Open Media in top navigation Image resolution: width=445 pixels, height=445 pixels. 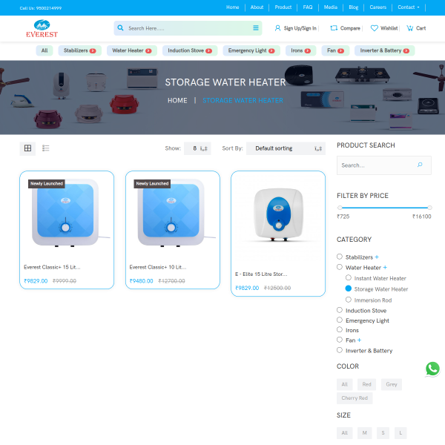click(331, 7)
